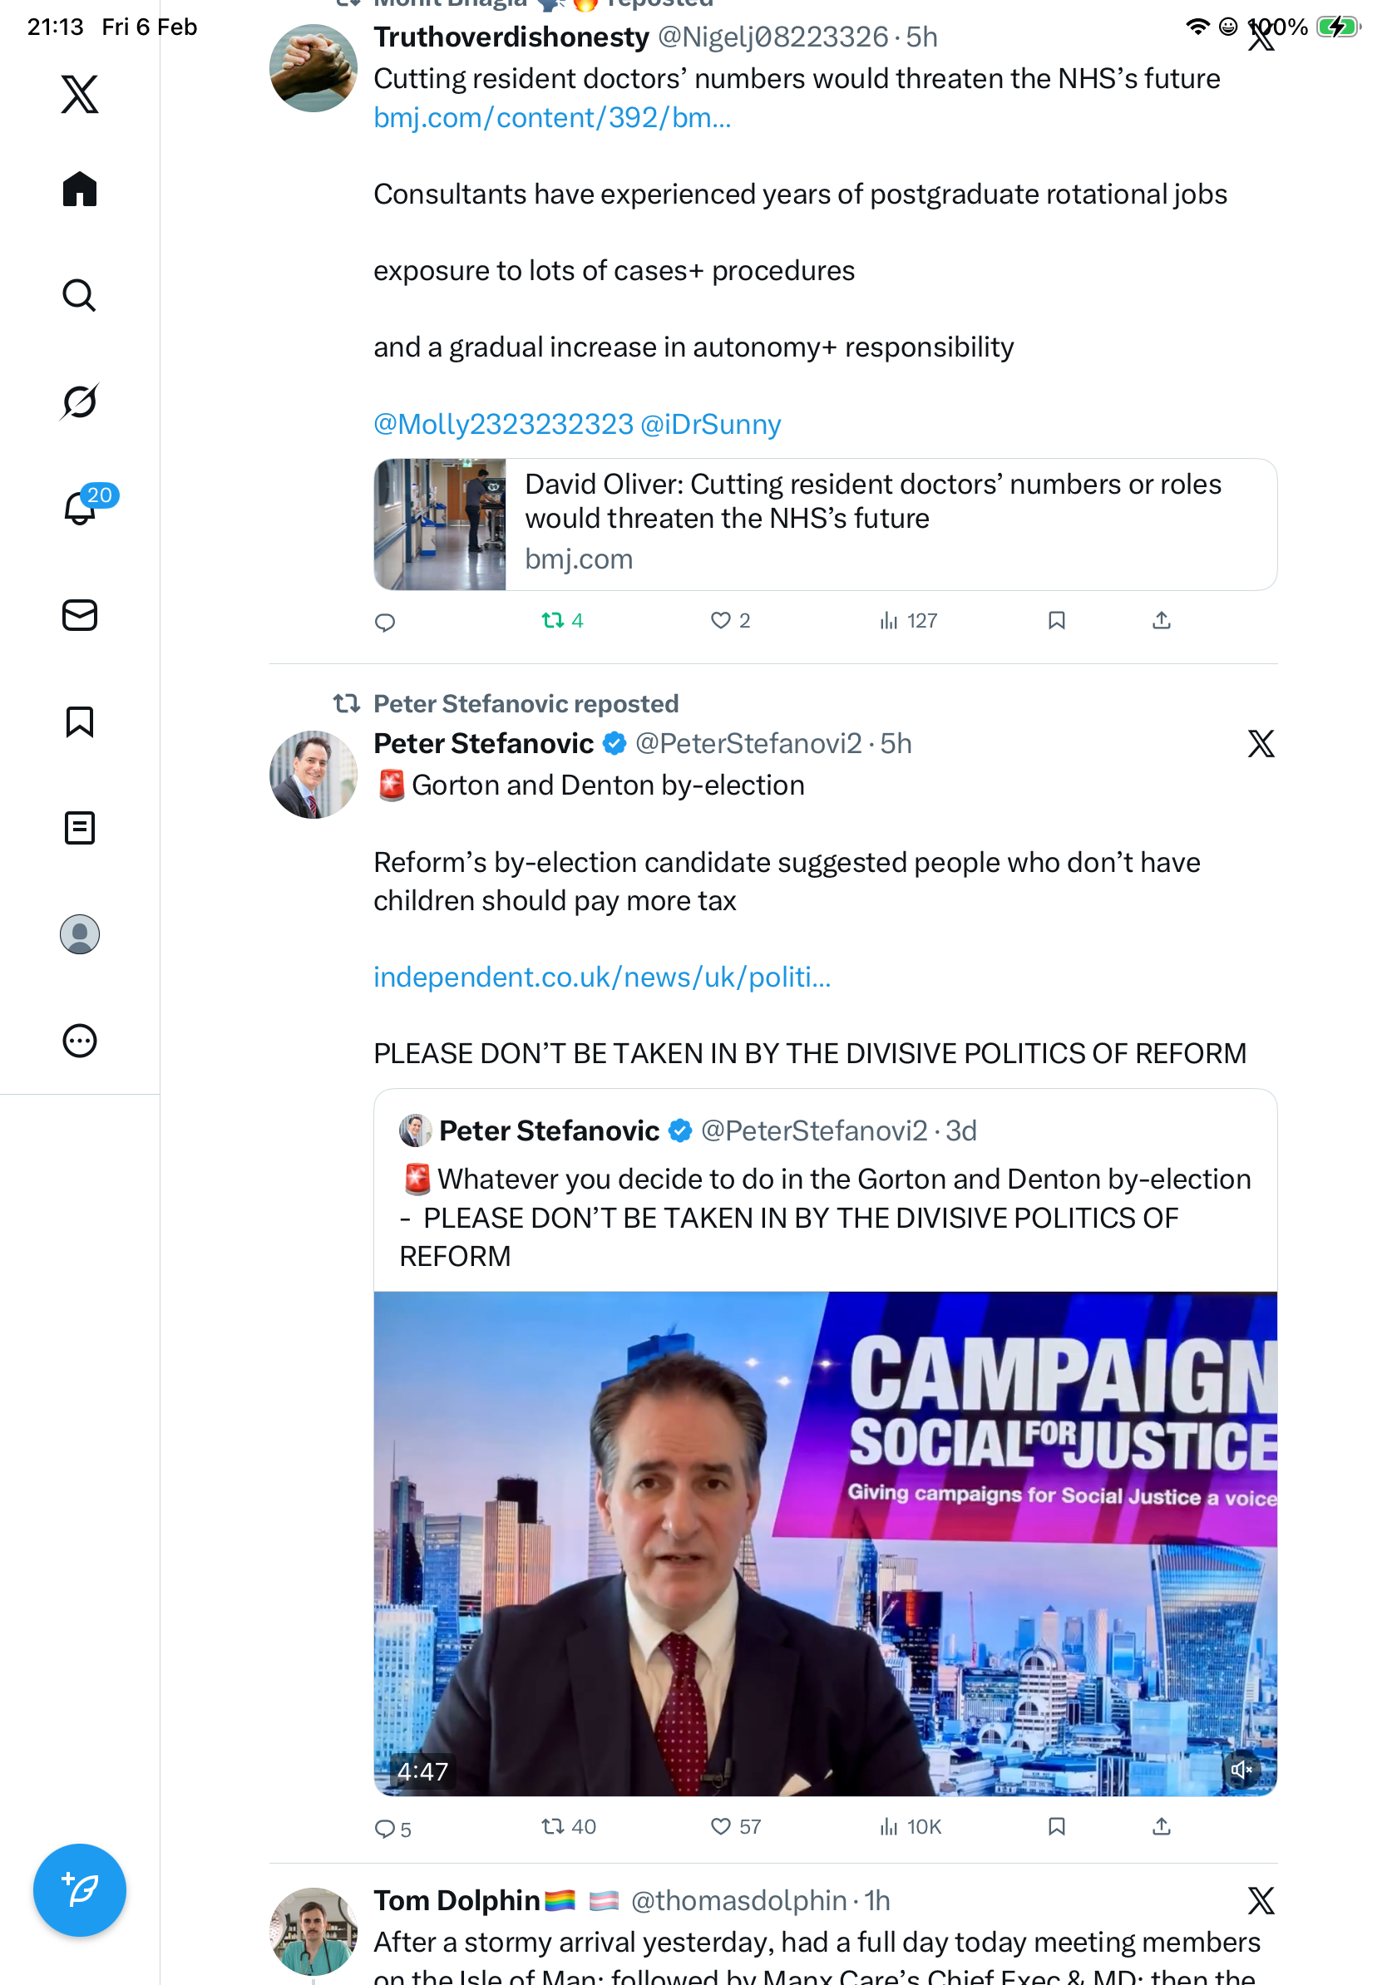Open the Search icon in sidebar

(x=80, y=296)
